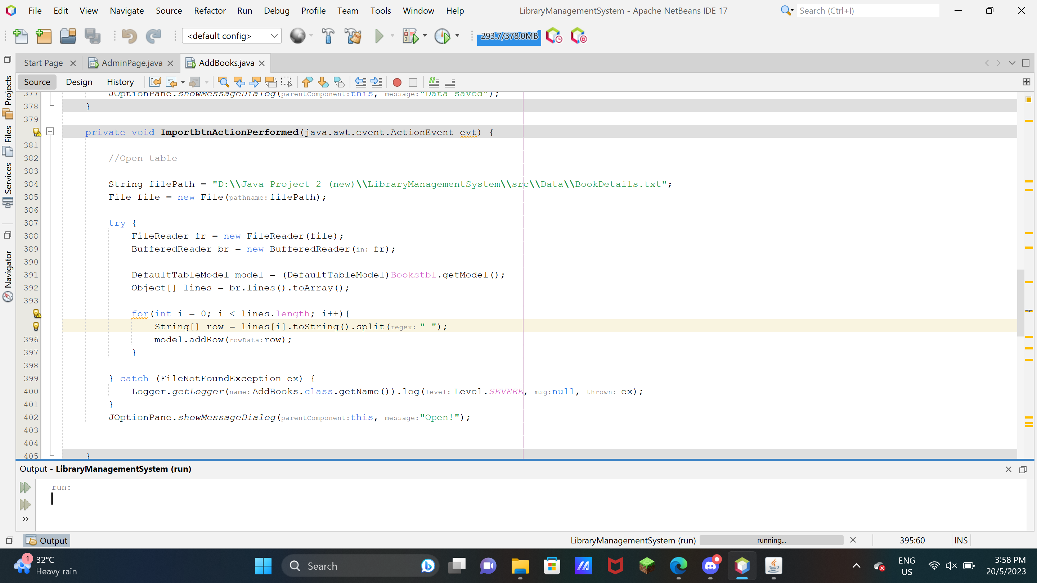The width and height of the screenshot is (1037, 583).
Task: Save all files using the Save All icon
Action: click(x=93, y=36)
